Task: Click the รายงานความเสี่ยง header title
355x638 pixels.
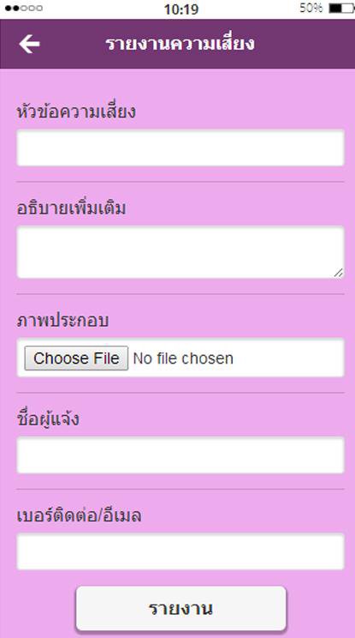Action: (x=180, y=44)
